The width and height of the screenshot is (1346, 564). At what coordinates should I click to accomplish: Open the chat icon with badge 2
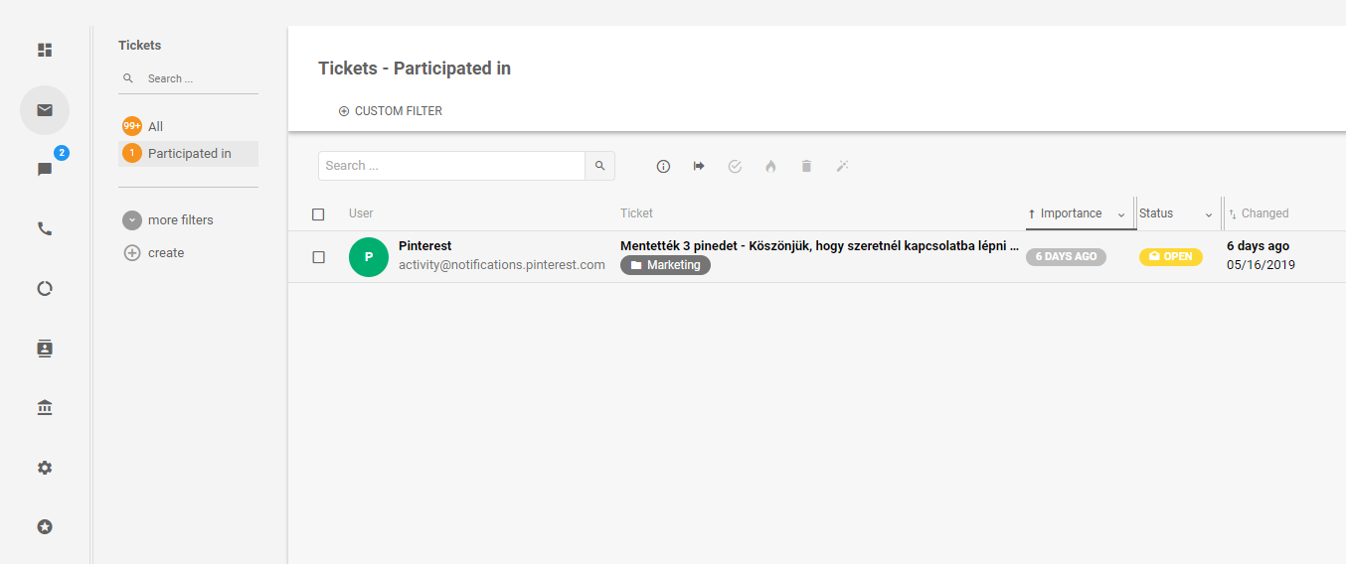click(45, 169)
